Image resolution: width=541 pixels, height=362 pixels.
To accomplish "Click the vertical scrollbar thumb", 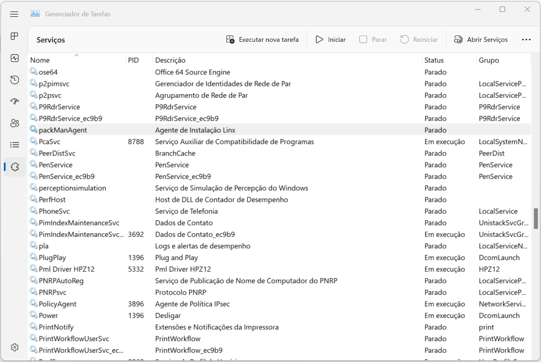I will point(536,219).
